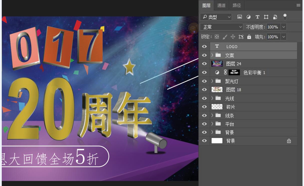Click the folder icon of 聚光灯 group
304x186 pixels.
(x=218, y=81)
